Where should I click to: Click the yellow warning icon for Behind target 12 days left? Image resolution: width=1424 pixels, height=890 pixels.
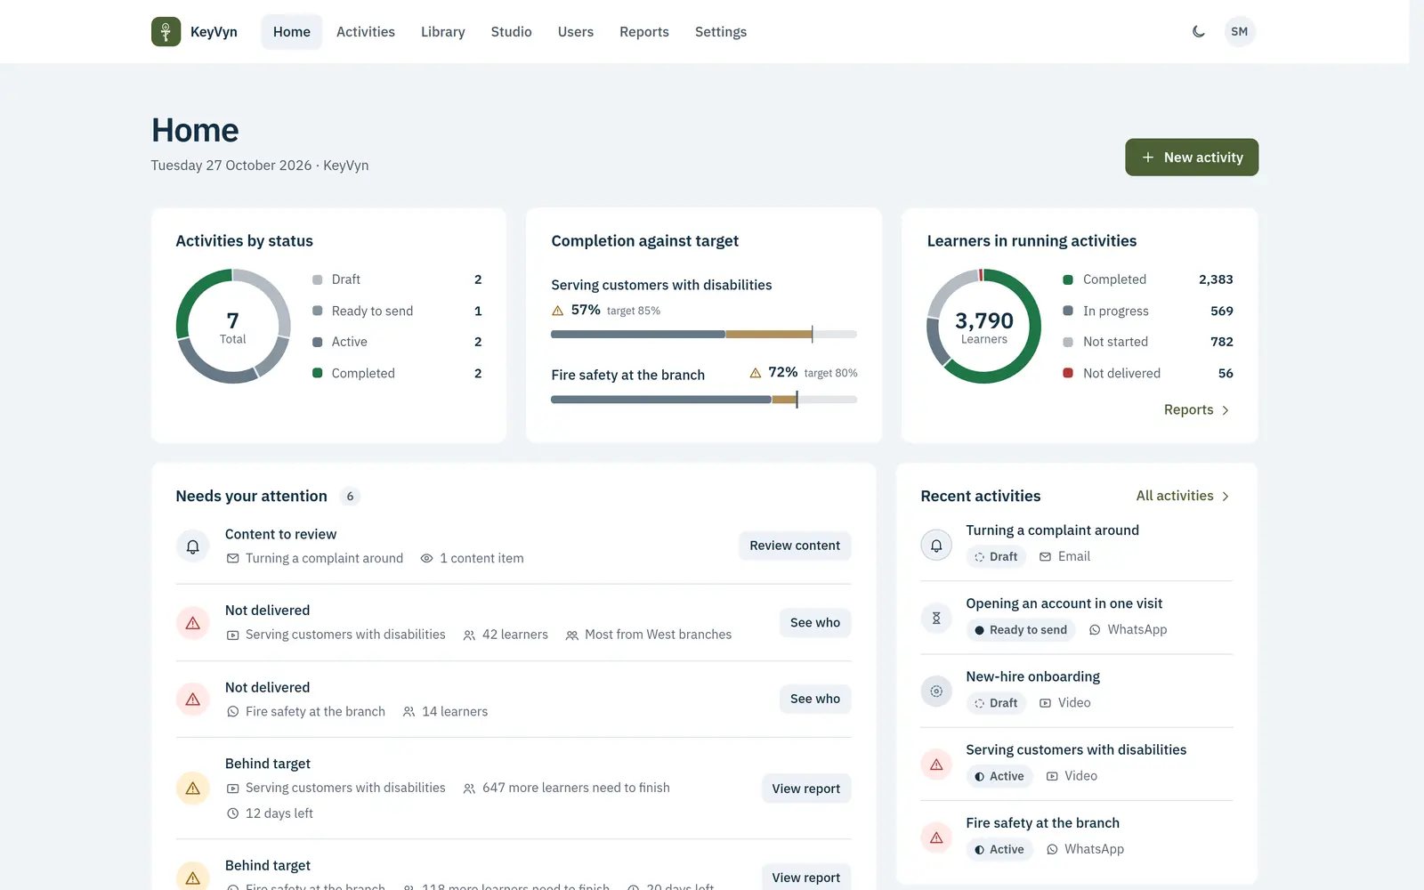click(x=193, y=789)
